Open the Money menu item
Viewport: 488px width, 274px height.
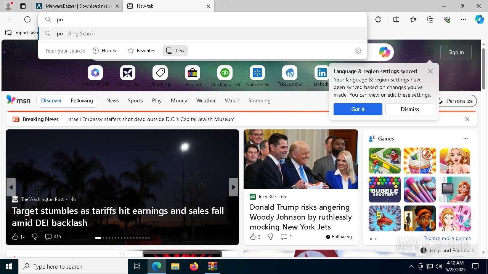click(x=179, y=100)
